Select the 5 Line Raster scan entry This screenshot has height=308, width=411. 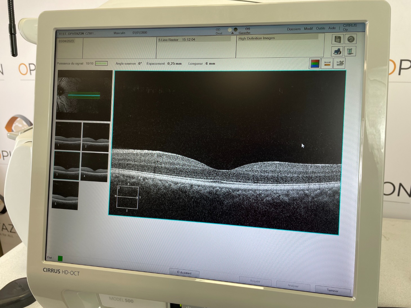194,40
